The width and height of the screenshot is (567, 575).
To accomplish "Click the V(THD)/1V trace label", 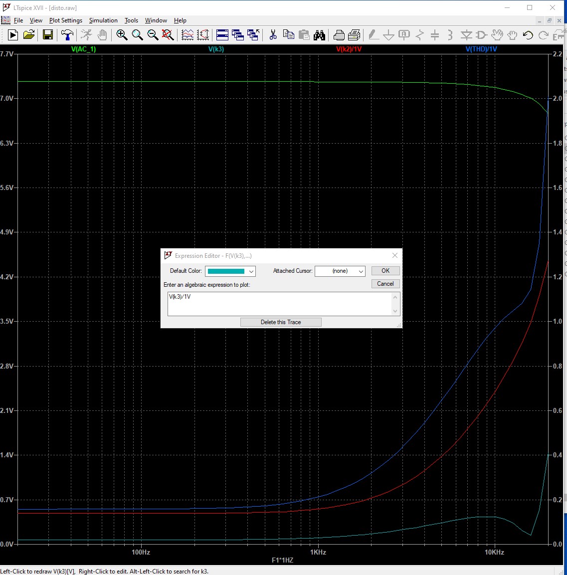I will click(x=481, y=49).
